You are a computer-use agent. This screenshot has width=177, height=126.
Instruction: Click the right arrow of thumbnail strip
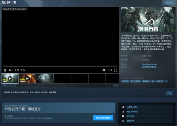(x=116, y=85)
